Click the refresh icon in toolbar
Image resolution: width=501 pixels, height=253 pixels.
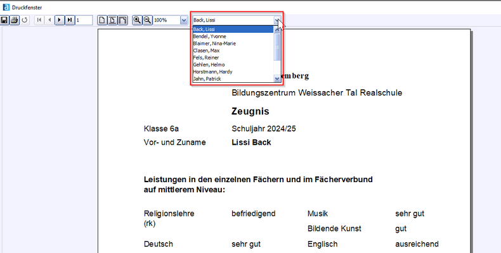pos(25,20)
